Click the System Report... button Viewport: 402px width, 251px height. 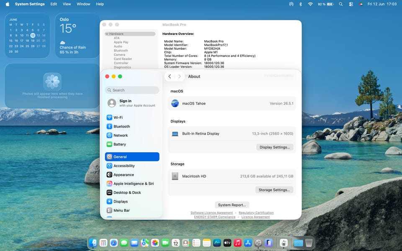pos(232,205)
